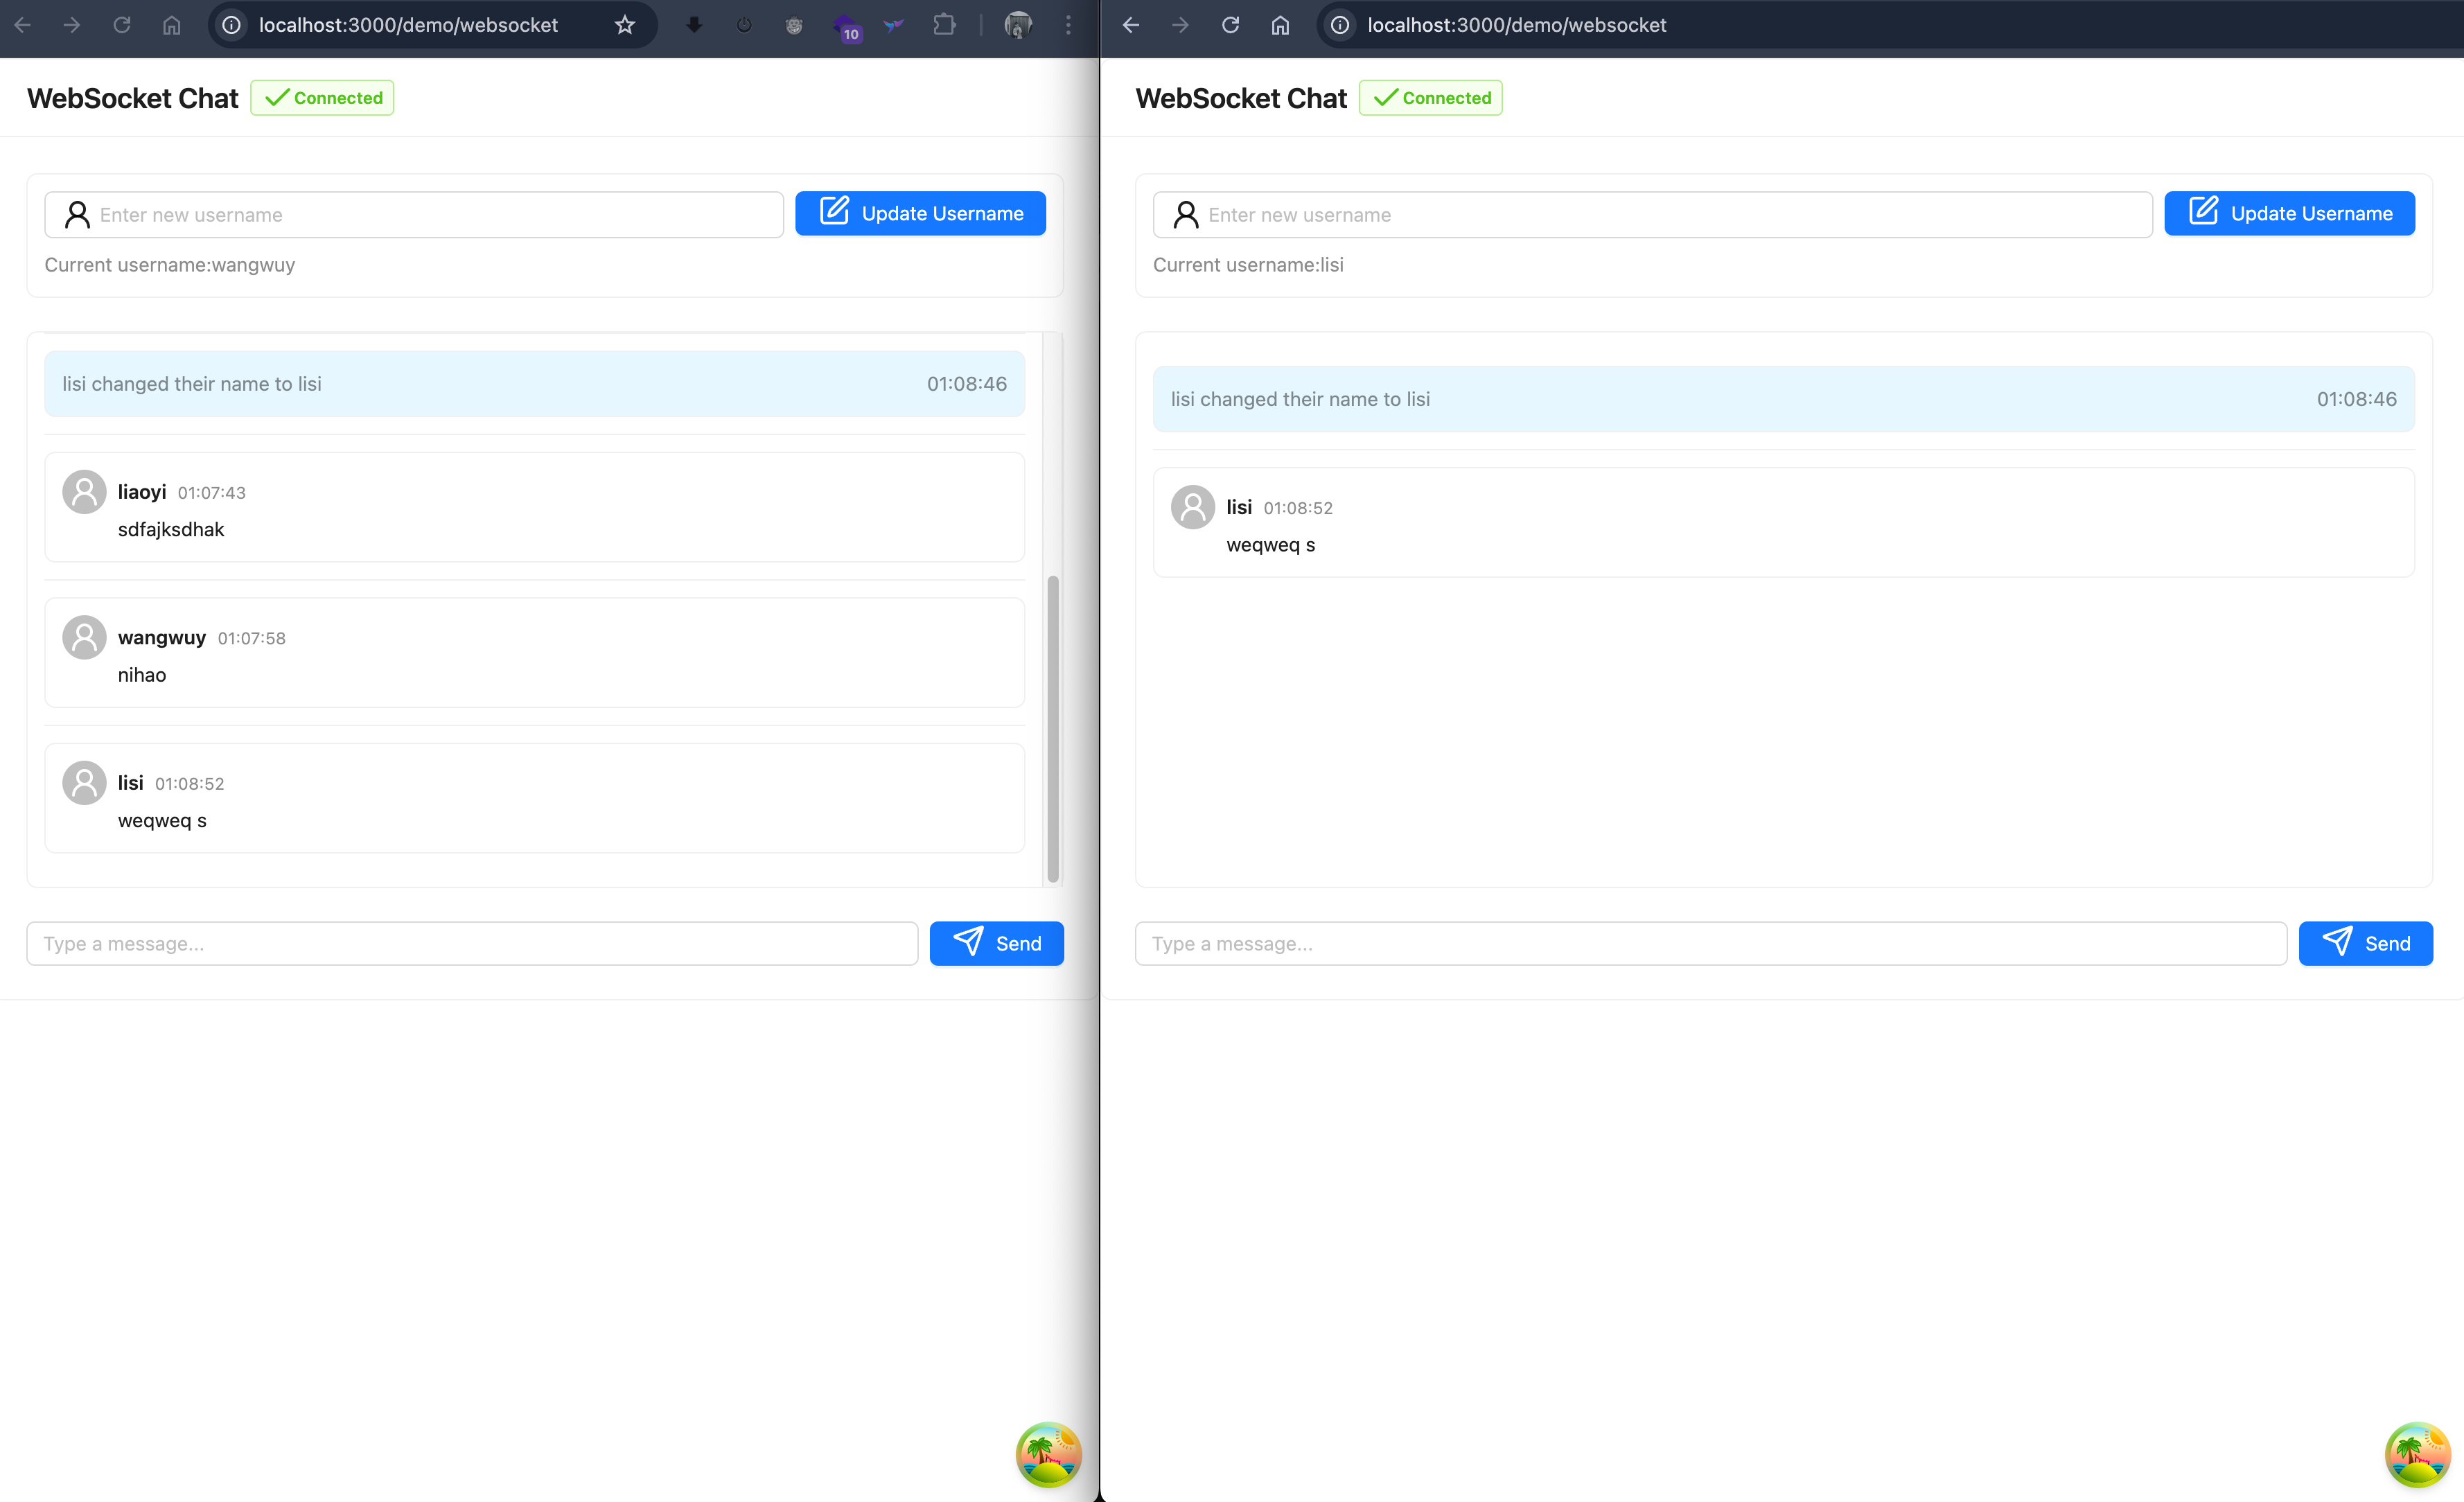Click home icon in right browser
The width and height of the screenshot is (2464, 1502).
1280,25
